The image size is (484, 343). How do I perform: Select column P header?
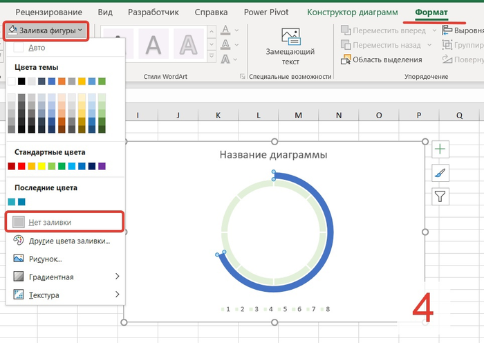(419, 115)
